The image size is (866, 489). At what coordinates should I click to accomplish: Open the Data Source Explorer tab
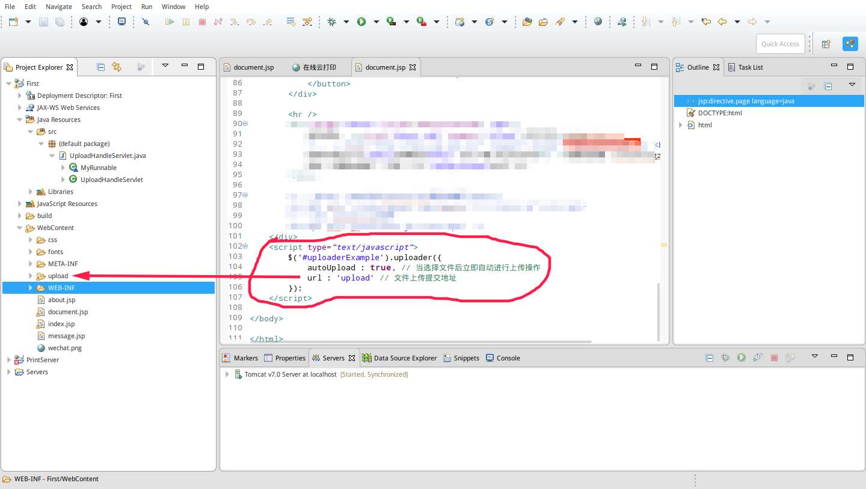point(399,358)
